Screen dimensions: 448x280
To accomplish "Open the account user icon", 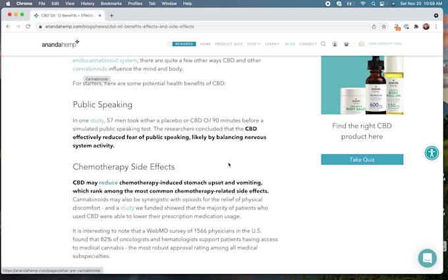I will [x=335, y=43].
